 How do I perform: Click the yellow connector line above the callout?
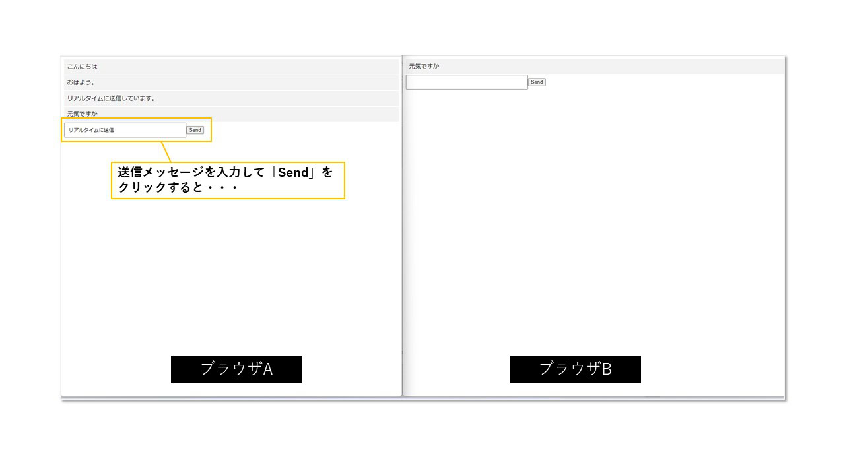click(166, 151)
